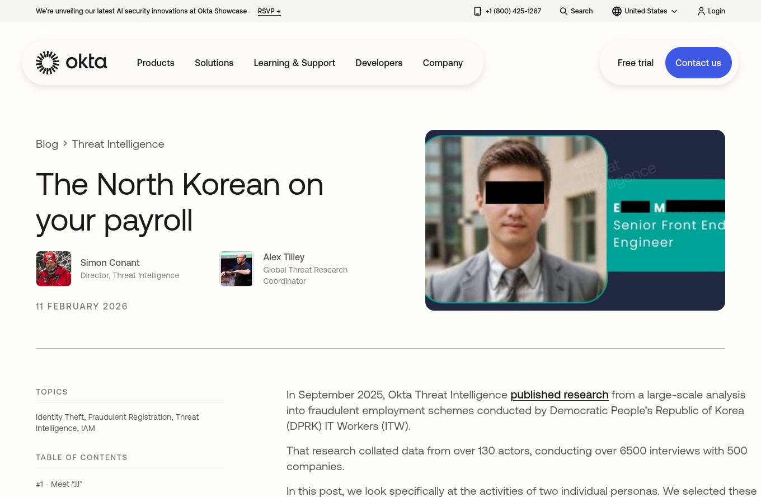The height and width of the screenshot is (497, 761).
Task: Click Simon Conant's author photo
Action: click(x=54, y=269)
